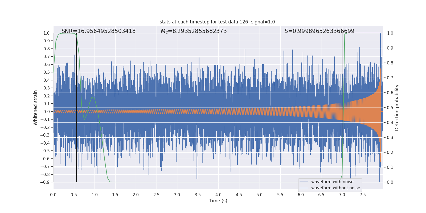Image resolution: width=426 pixels, height=213 pixels.
Task: Click left axis tick label −0.5
Action: coord(45,151)
